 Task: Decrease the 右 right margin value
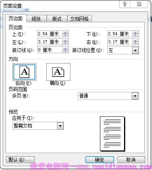pyautogui.click(x=136, y=43)
